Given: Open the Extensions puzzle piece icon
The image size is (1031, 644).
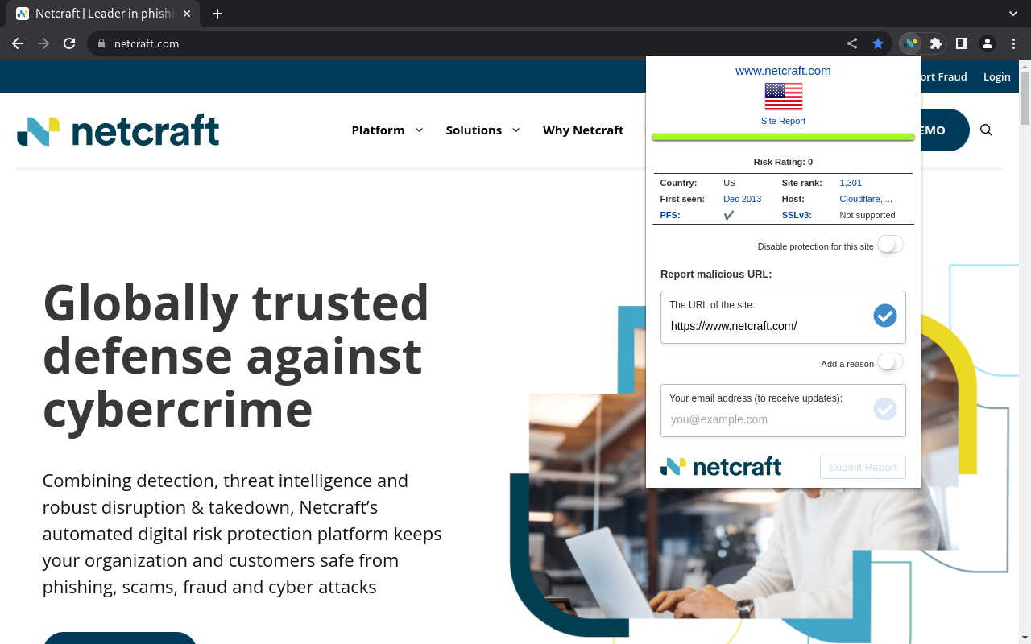Looking at the screenshot, I should 936,43.
